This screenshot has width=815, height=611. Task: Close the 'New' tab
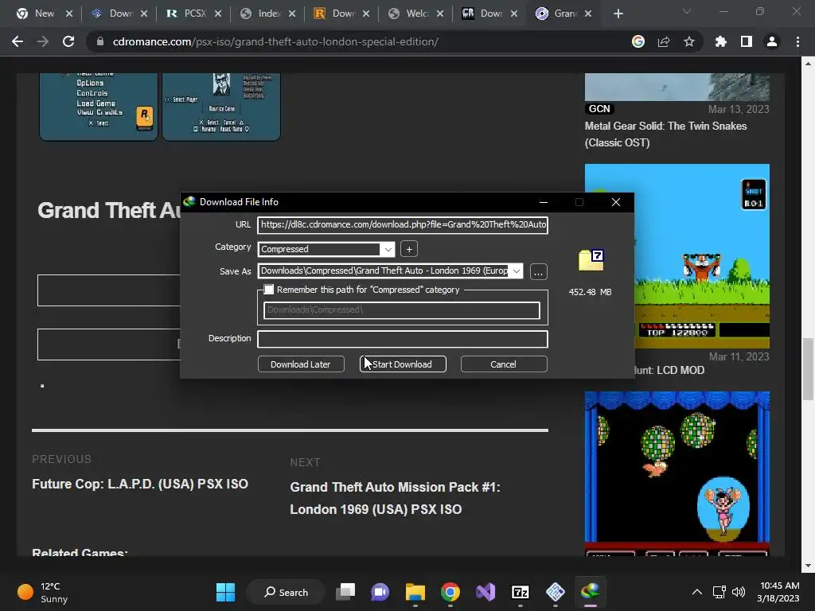pos(69,14)
